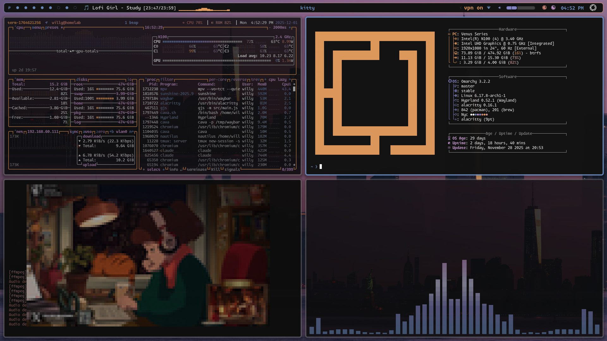Click left arrow beside cpu lazy sorting
Image resolution: width=607 pixels, height=341 pixels.
click(265, 80)
